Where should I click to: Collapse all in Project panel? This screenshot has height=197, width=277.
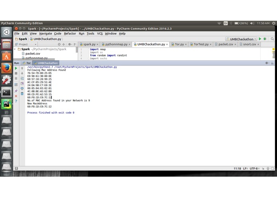[64, 44]
